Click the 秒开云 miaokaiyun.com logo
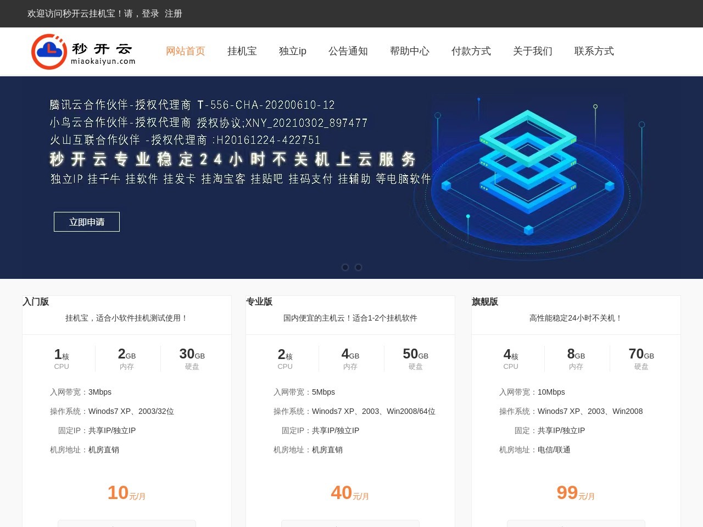Screen dimensions: 703x527 83,52
